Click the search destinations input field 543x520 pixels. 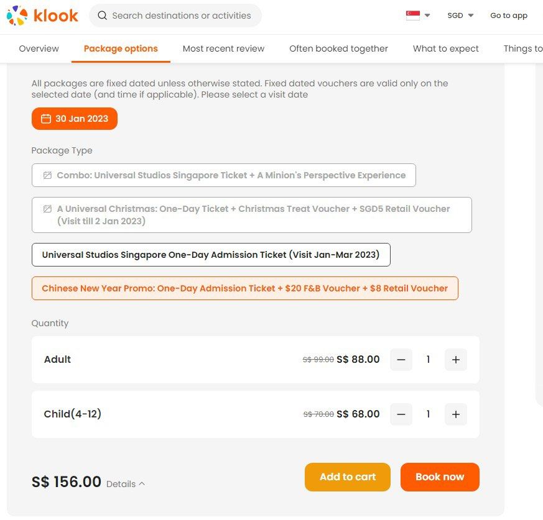182,16
